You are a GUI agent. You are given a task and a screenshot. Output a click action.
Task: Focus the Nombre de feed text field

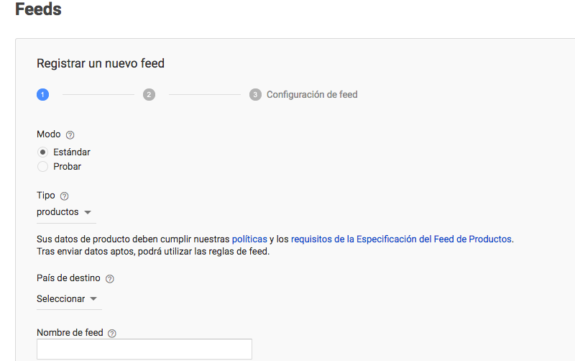tap(144, 349)
